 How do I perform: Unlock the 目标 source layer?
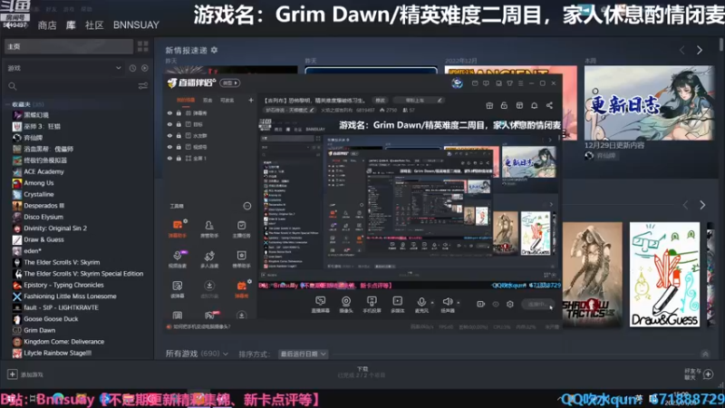(179, 124)
